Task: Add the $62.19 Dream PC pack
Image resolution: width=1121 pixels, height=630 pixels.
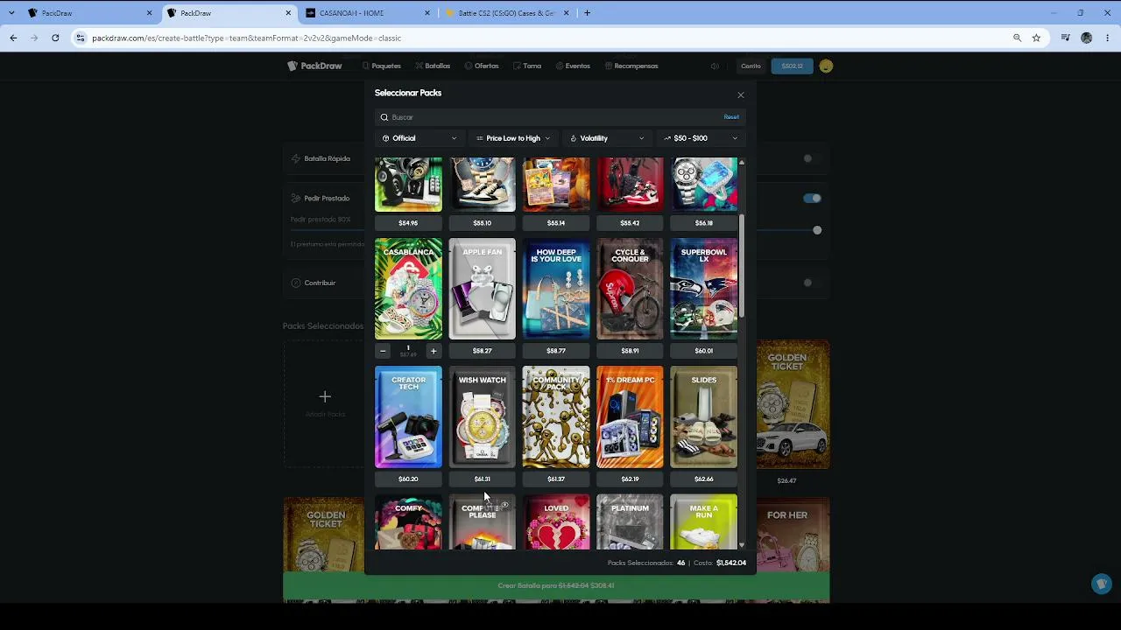Action: tap(630, 479)
